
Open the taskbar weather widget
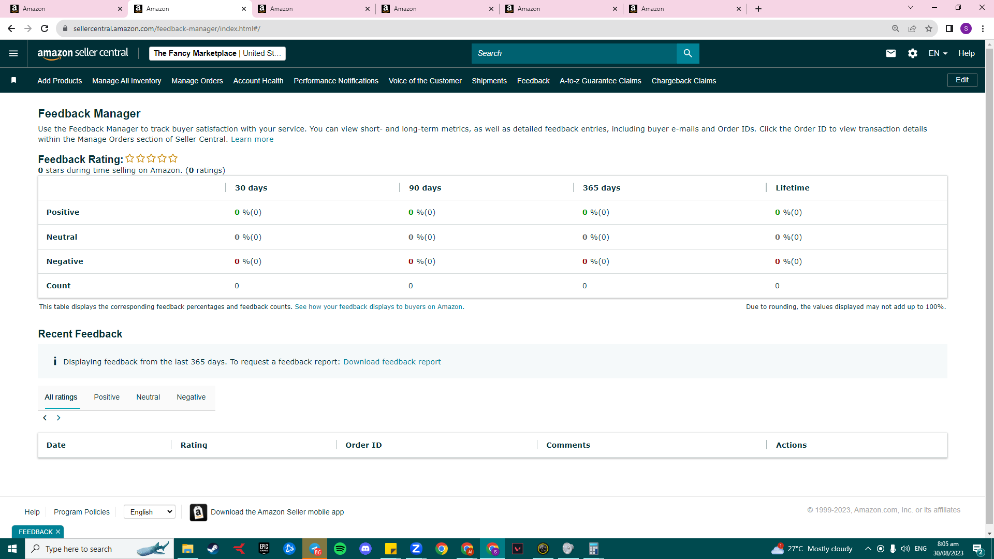coord(812,549)
